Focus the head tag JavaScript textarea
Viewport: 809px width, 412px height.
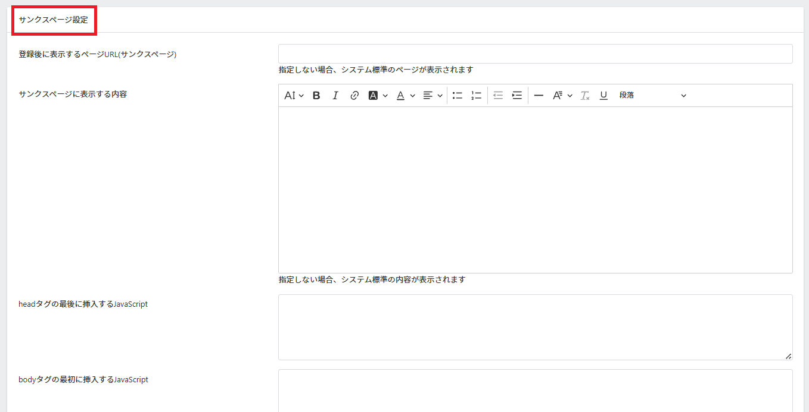click(535, 327)
